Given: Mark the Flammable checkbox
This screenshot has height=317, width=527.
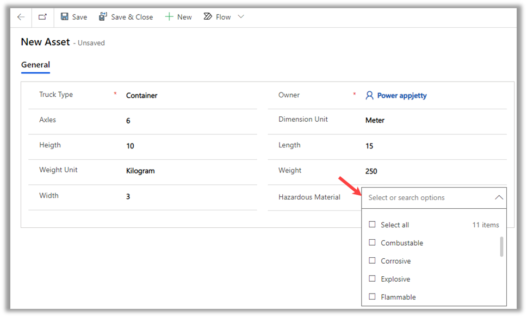Looking at the screenshot, I should 373,296.
